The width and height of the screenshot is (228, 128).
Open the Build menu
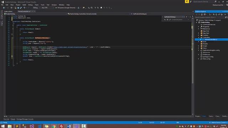(x=24, y=5)
